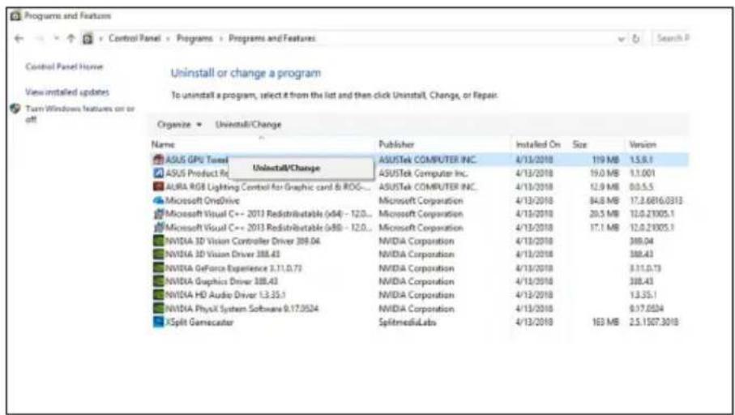Open Turn Windows features on or off
Screen dimensions: 735x415
pyautogui.click(x=79, y=114)
